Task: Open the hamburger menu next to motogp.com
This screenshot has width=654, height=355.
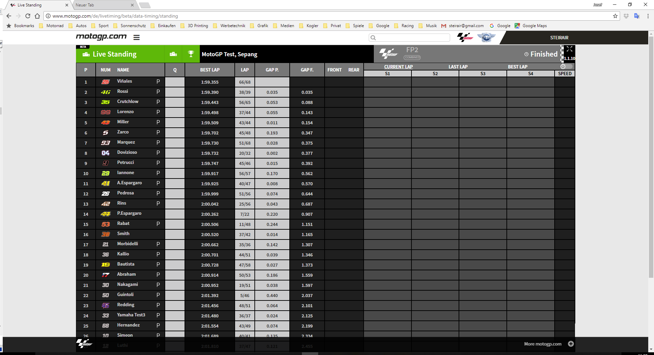Action: click(x=136, y=37)
